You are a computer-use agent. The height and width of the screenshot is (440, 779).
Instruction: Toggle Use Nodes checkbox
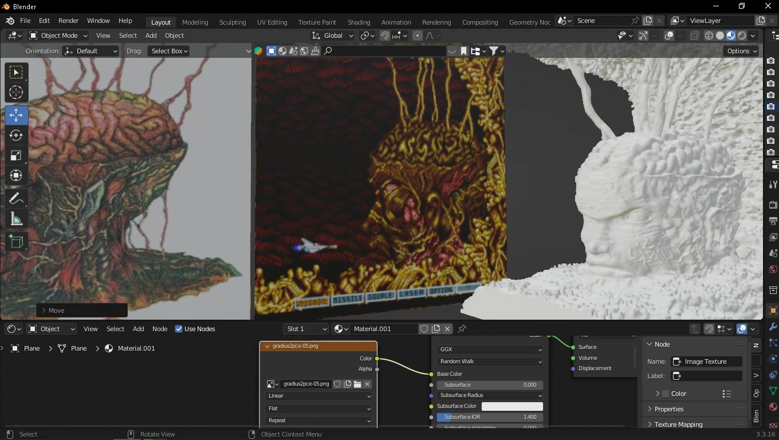point(179,329)
